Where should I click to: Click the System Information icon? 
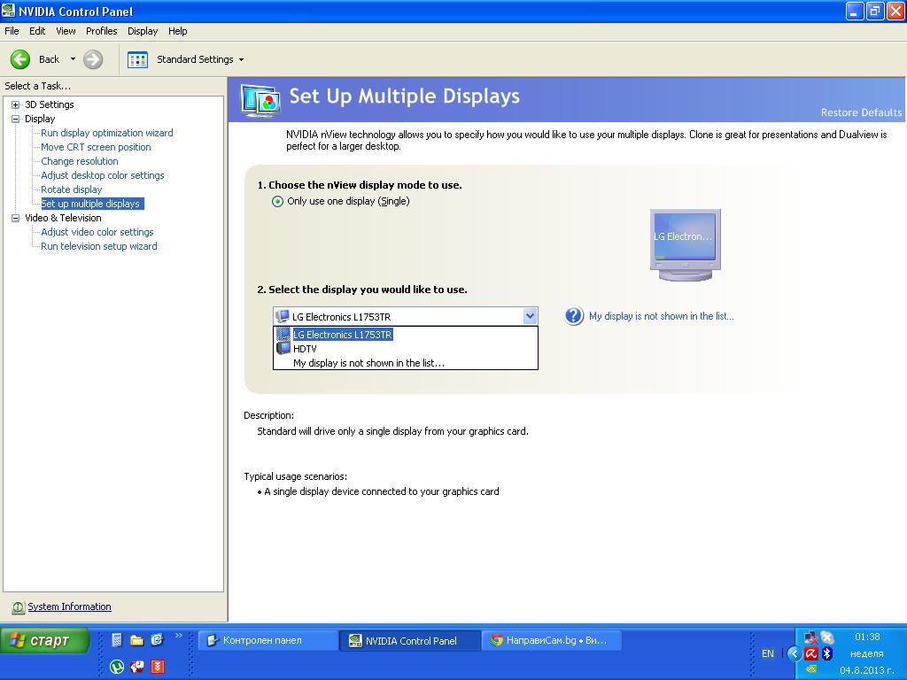[x=18, y=607]
